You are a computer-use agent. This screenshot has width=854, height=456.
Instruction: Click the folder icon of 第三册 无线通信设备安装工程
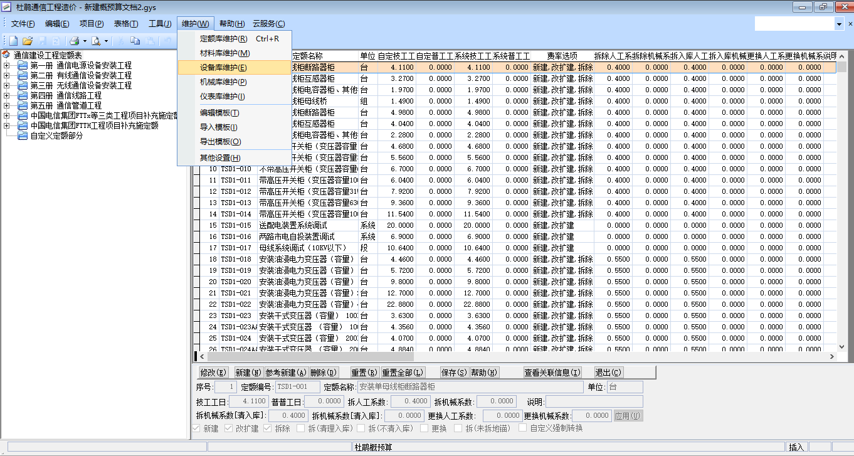tap(23, 85)
